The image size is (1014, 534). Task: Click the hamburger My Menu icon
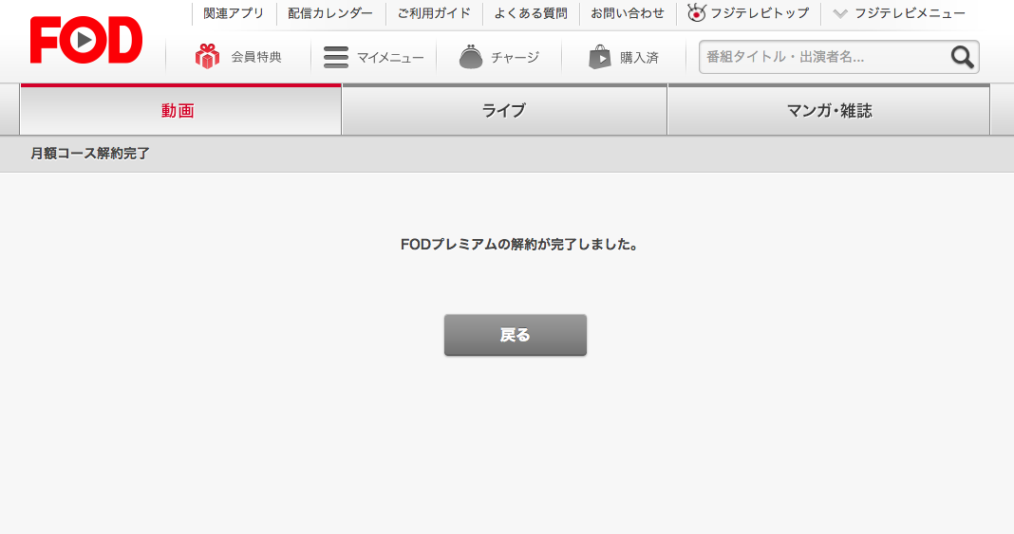[x=336, y=57]
